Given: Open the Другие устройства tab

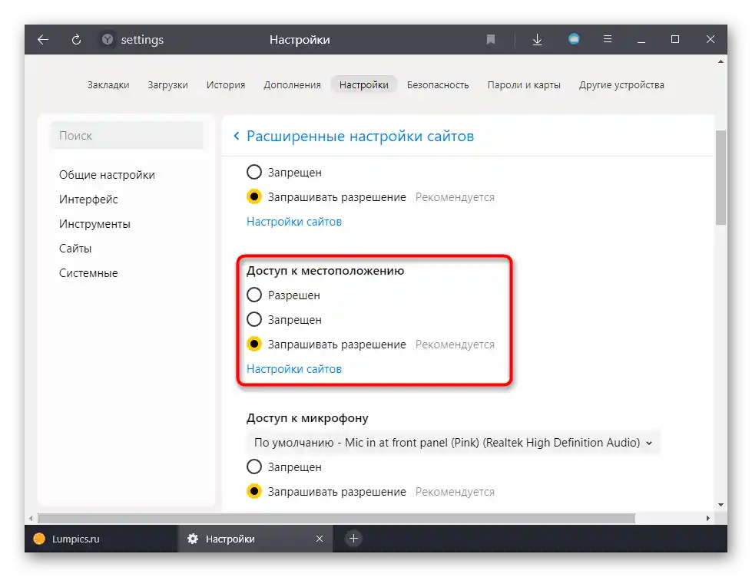Looking at the screenshot, I should click(x=621, y=85).
